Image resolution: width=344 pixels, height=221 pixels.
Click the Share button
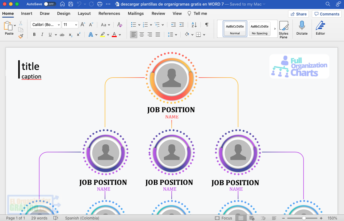pyautogui.click(x=298, y=14)
